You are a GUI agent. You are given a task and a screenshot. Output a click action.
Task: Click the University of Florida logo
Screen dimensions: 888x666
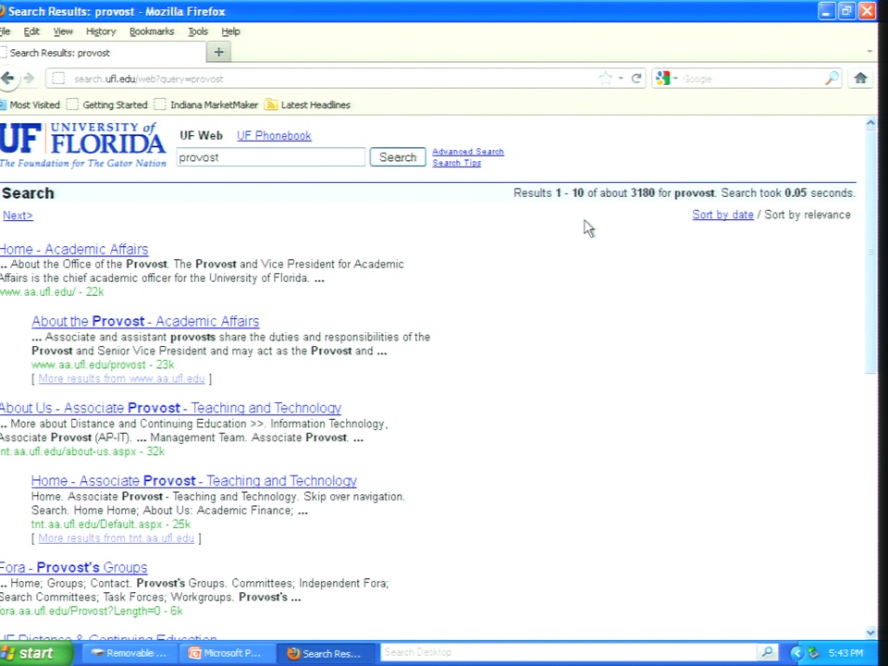coord(82,145)
